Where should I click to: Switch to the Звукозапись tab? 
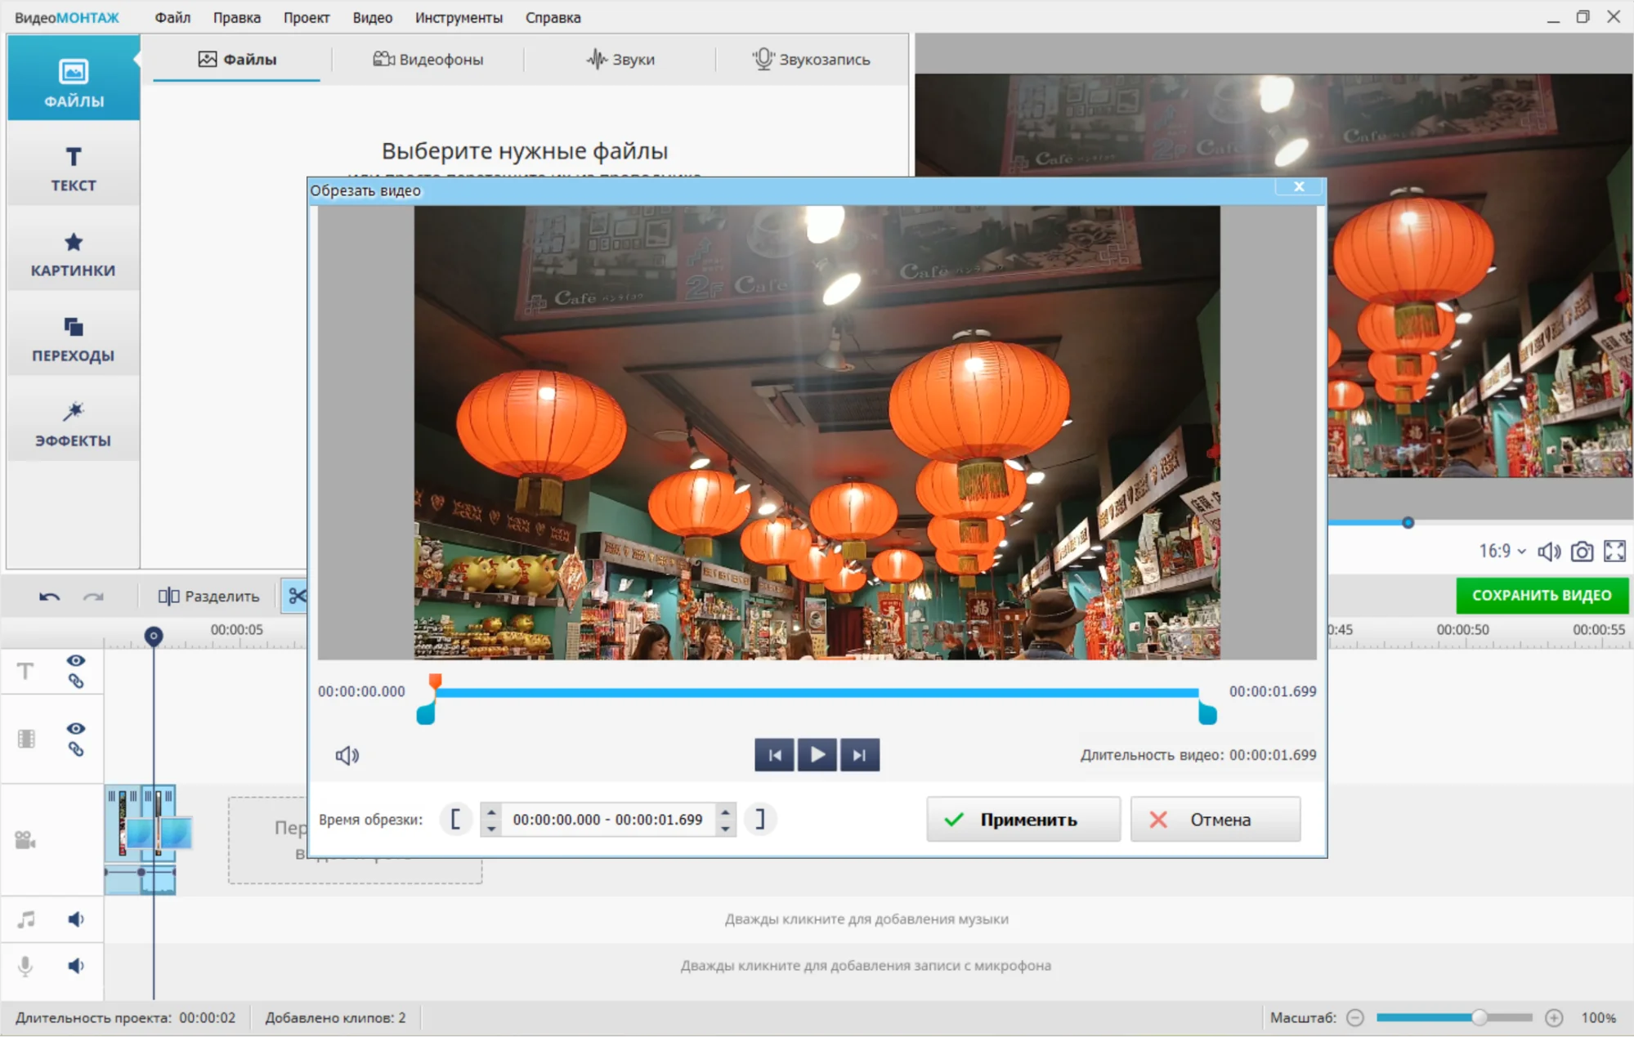click(811, 59)
